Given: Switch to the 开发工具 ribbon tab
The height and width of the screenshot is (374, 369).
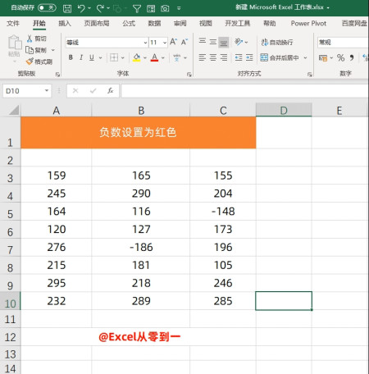Looking at the screenshot, I should tap(238, 24).
